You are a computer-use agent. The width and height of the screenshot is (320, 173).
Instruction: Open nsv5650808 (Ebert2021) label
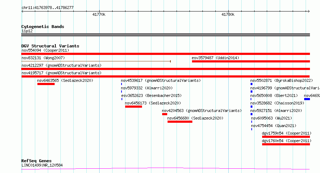[x=274, y=95]
